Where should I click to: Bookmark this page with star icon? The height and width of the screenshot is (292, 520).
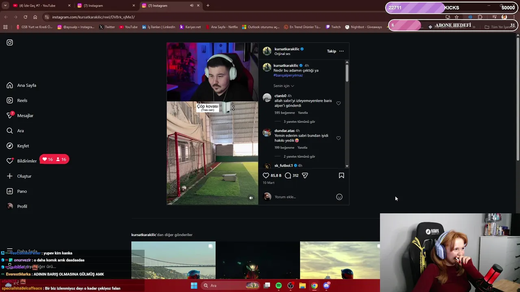(457, 17)
